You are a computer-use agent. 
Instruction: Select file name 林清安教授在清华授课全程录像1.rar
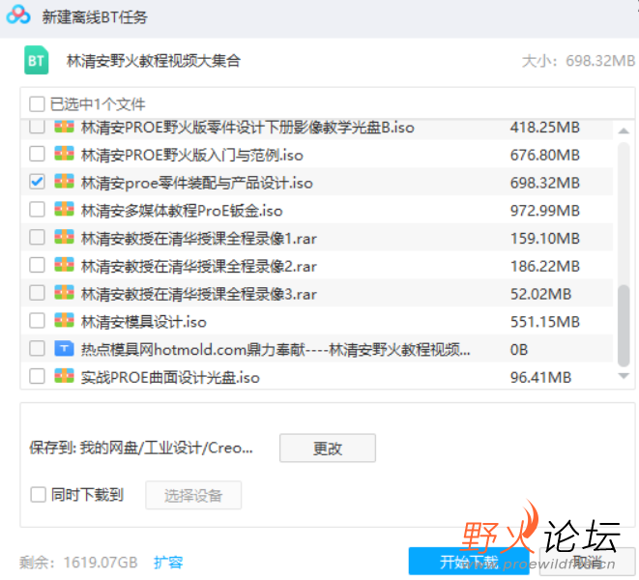pyautogui.click(x=199, y=238)
